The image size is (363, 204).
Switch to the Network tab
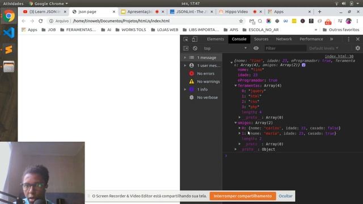(284, 39)
